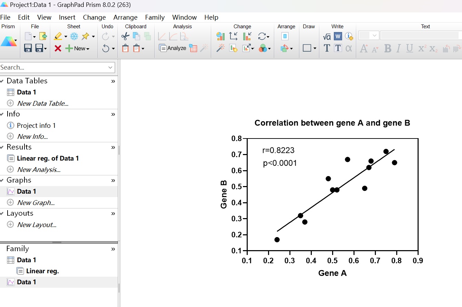462x307 pixels.
Task: Click the Analyze button
Action: tap(173, 48)
